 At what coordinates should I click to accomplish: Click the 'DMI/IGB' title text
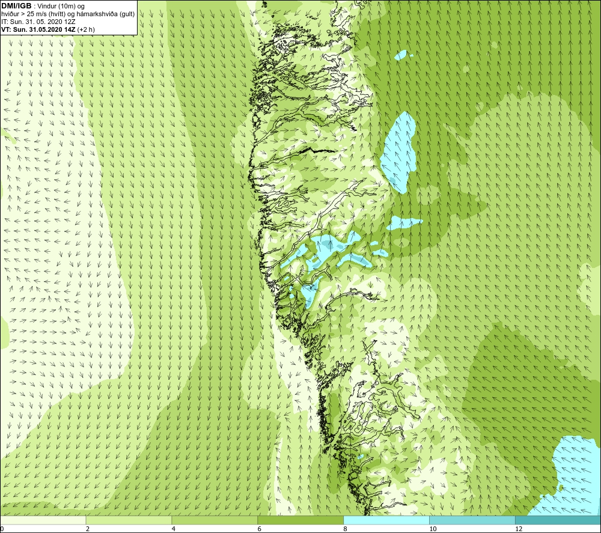[16, 6]
